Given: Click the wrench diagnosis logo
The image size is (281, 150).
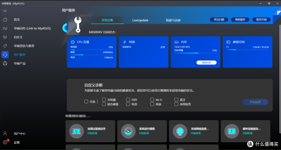Looking at the screenshot, I should pyautogui.click(x=78, y=24).
